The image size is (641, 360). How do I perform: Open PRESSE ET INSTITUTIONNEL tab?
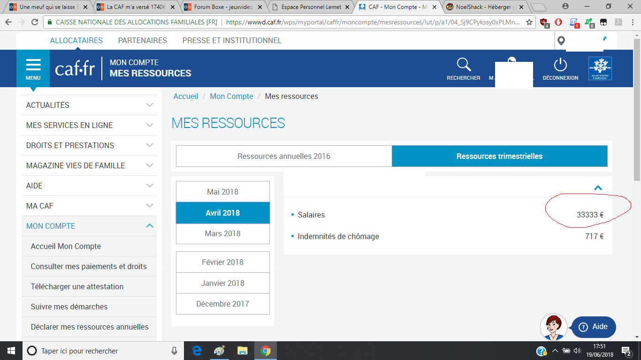[232, 40]
